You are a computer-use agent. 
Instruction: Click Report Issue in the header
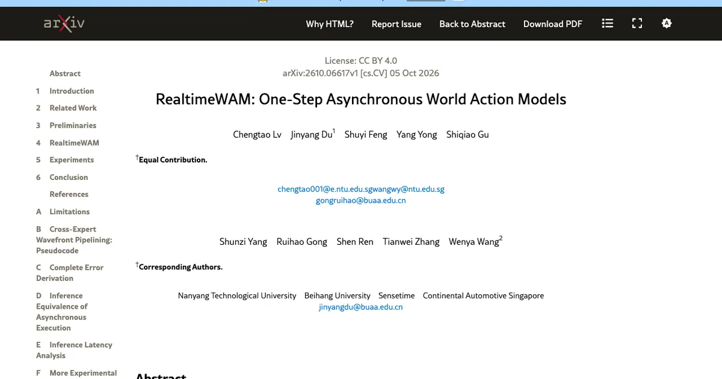(x=396, y=24)
